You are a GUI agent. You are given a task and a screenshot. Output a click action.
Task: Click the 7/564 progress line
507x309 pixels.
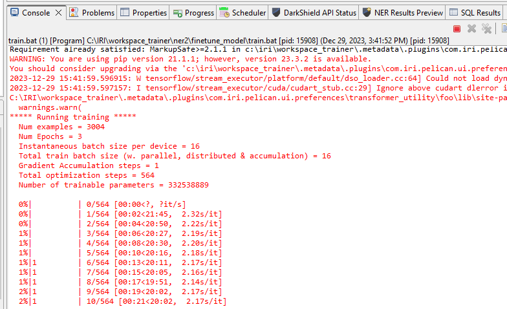coord(120,273)
